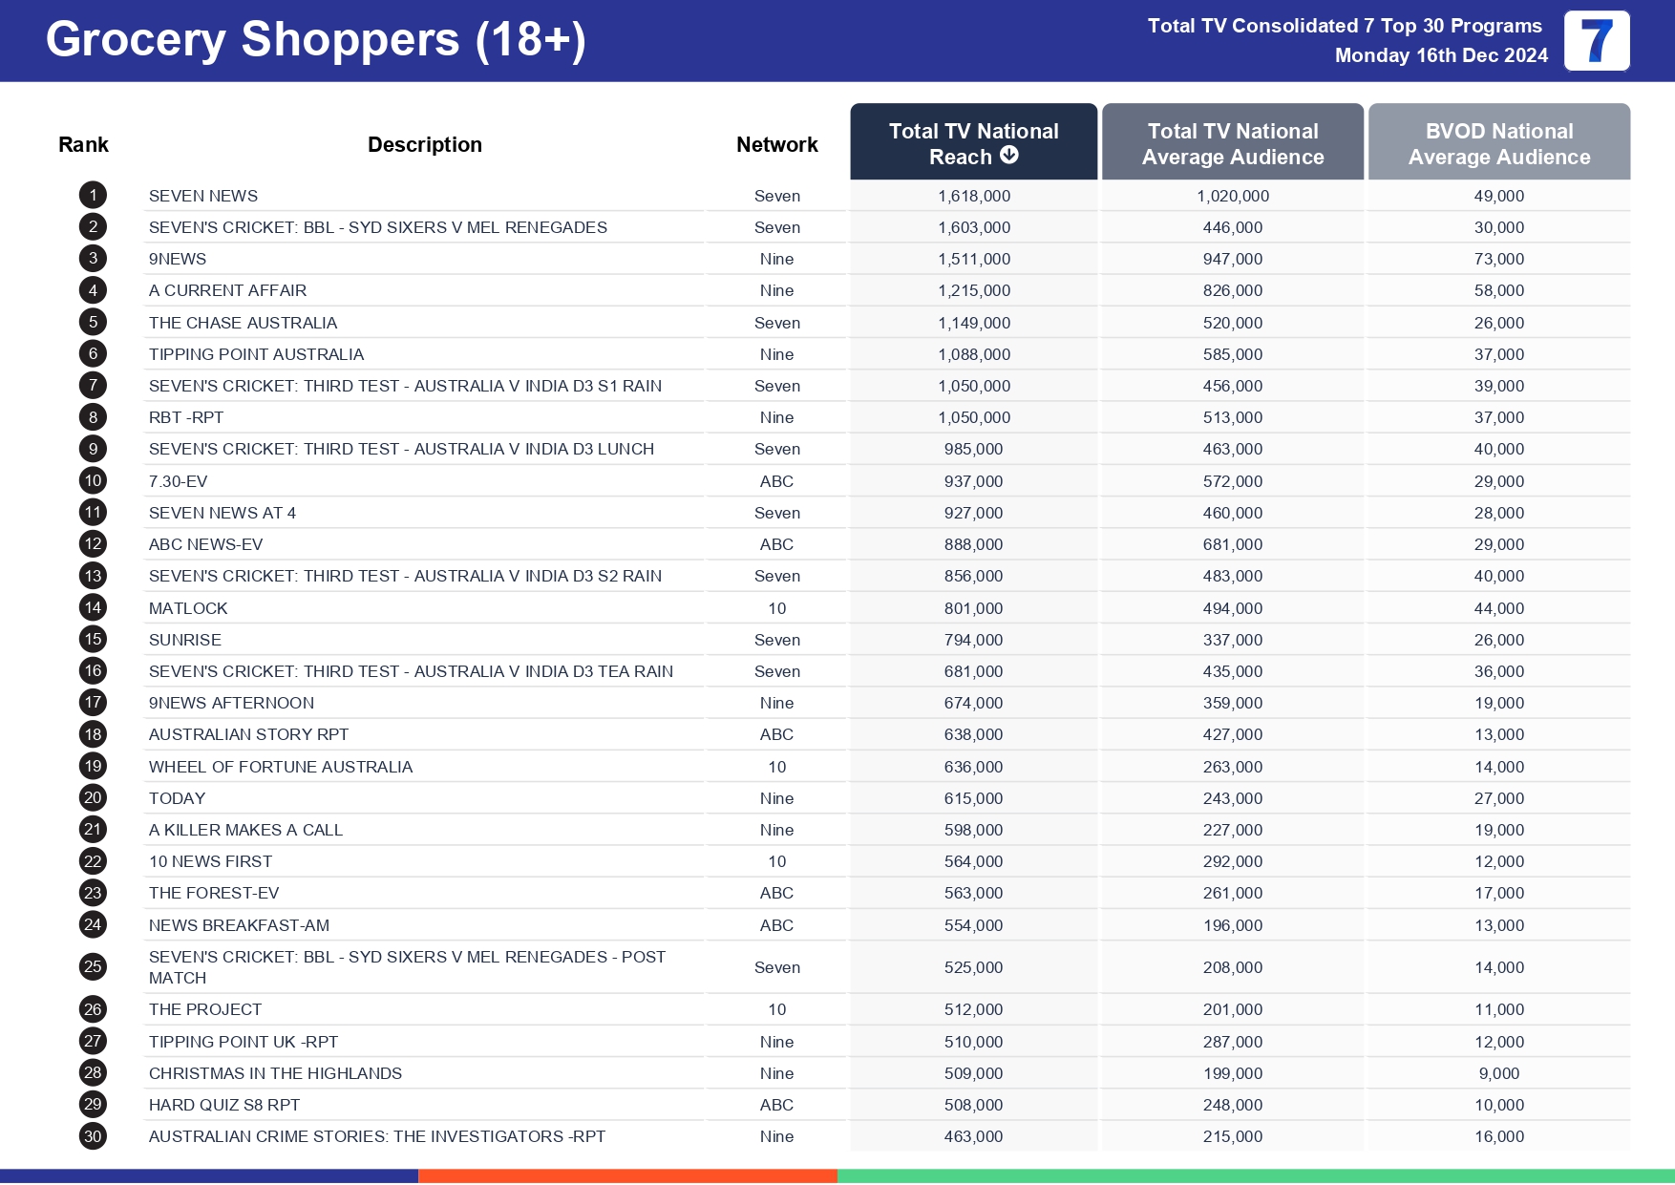Click the Description column header
This screenshot has width=1675, height=1185.
425,145
